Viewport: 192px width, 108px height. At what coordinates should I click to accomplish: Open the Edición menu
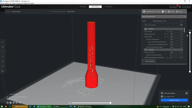tap(7, 3)
